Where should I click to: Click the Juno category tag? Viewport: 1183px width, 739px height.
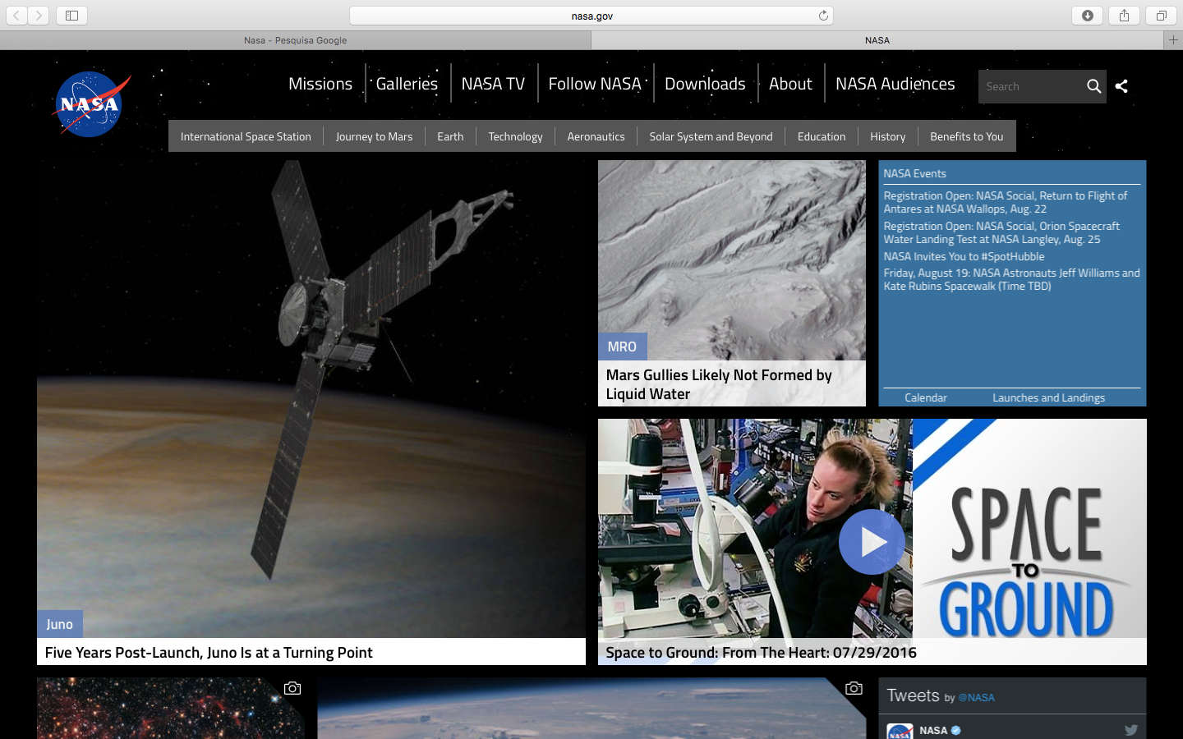click(x=59, y=624)
